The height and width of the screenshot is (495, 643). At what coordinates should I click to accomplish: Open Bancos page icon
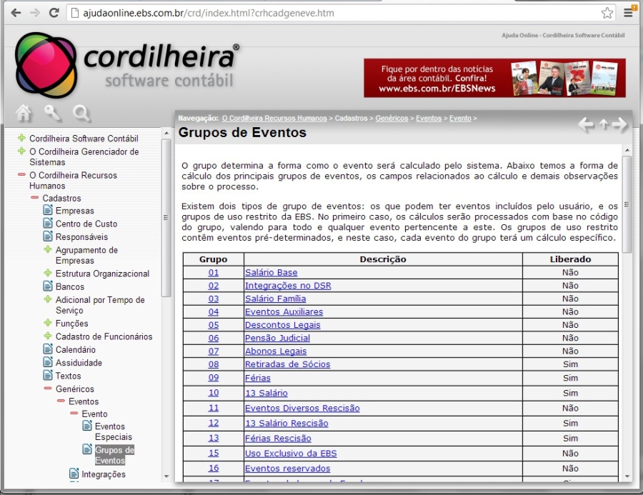tap(48, 286)
